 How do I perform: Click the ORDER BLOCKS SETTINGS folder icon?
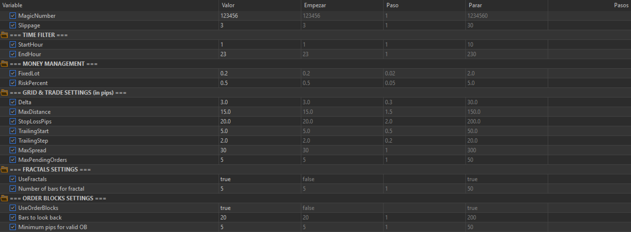[4, 198]
